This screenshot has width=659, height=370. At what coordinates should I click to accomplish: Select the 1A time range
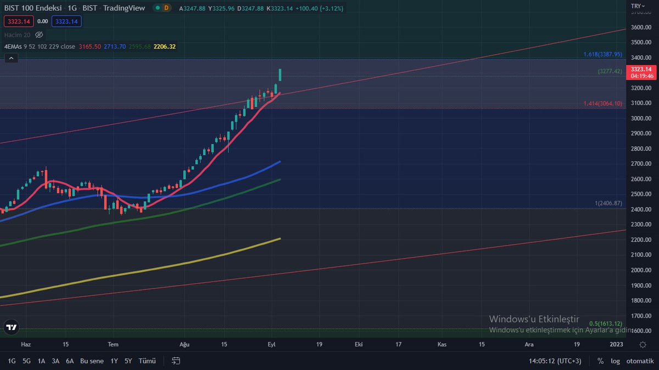41,361
